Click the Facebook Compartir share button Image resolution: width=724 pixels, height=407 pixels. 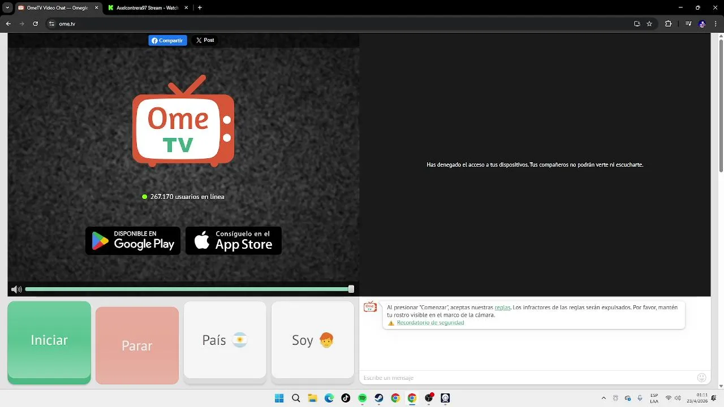pos(167,40)
